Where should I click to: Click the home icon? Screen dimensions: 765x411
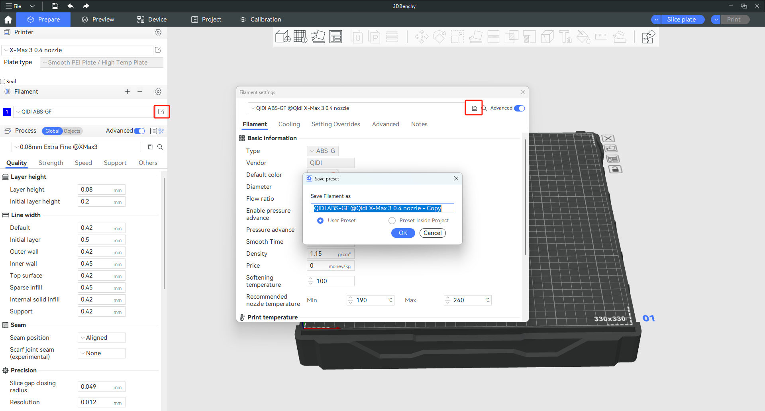tap(8, 20)
